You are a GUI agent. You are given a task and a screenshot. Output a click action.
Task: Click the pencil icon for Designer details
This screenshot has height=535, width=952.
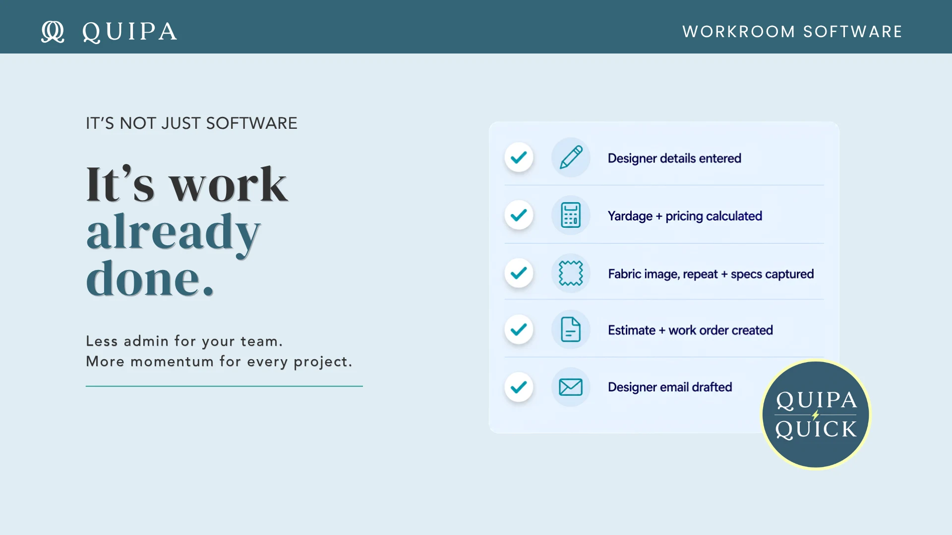point(571,158)
